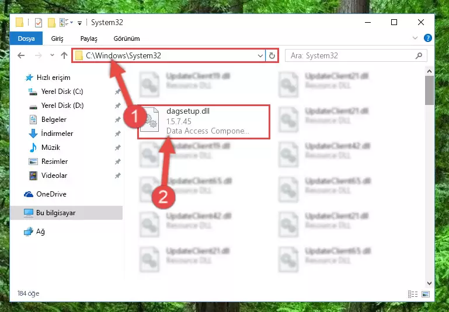Open İndirmeler in the sidebar
This screenshot has height=312, width=449.
[x=57, y=134]
